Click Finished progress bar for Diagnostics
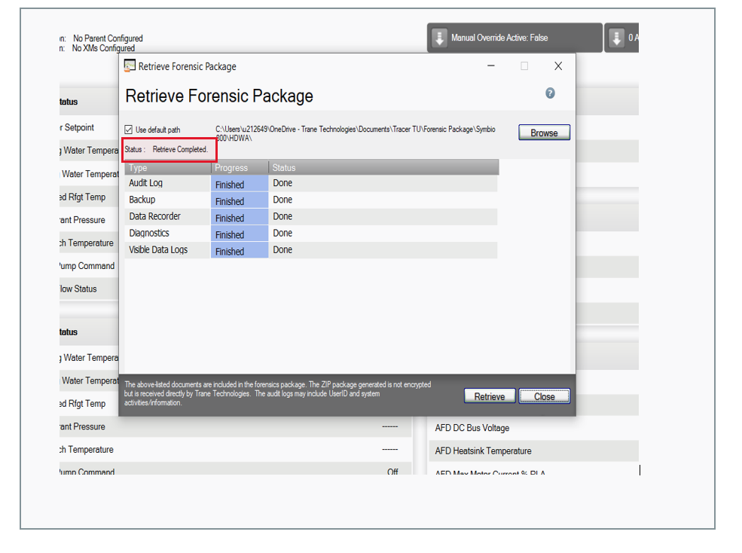Viewport: 742px width, 553px height. point(240,234)
